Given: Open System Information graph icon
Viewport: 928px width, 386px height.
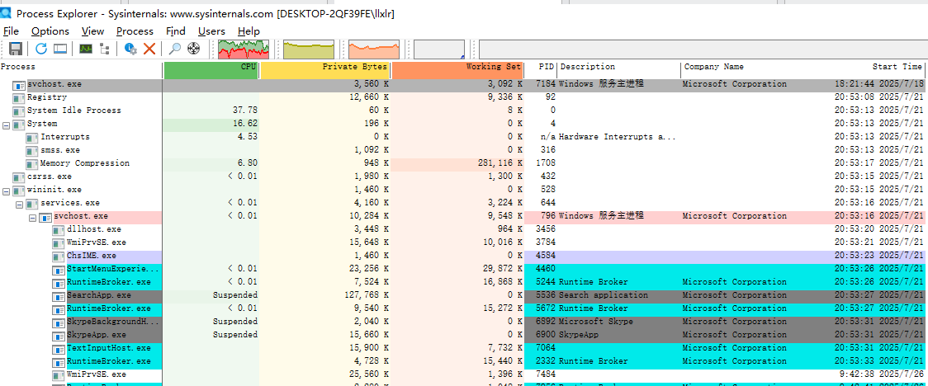Looking at the screenshot, I should [x=86, y=49].
